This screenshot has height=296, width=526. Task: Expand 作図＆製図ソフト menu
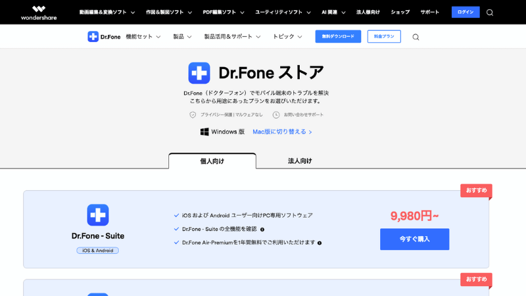coord(169,12)
